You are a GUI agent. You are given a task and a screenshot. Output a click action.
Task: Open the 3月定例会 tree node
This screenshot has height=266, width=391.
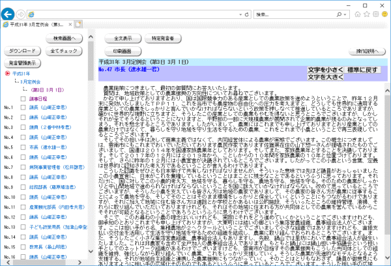30,82
